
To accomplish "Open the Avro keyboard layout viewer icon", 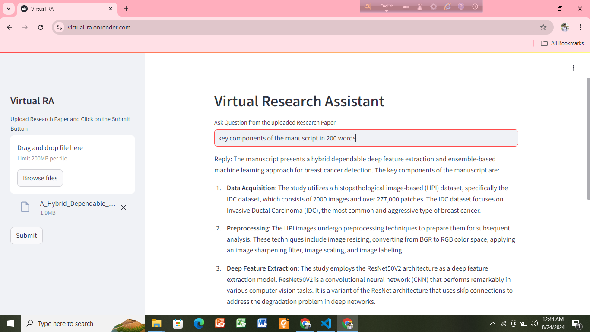I will click(406, 6).
